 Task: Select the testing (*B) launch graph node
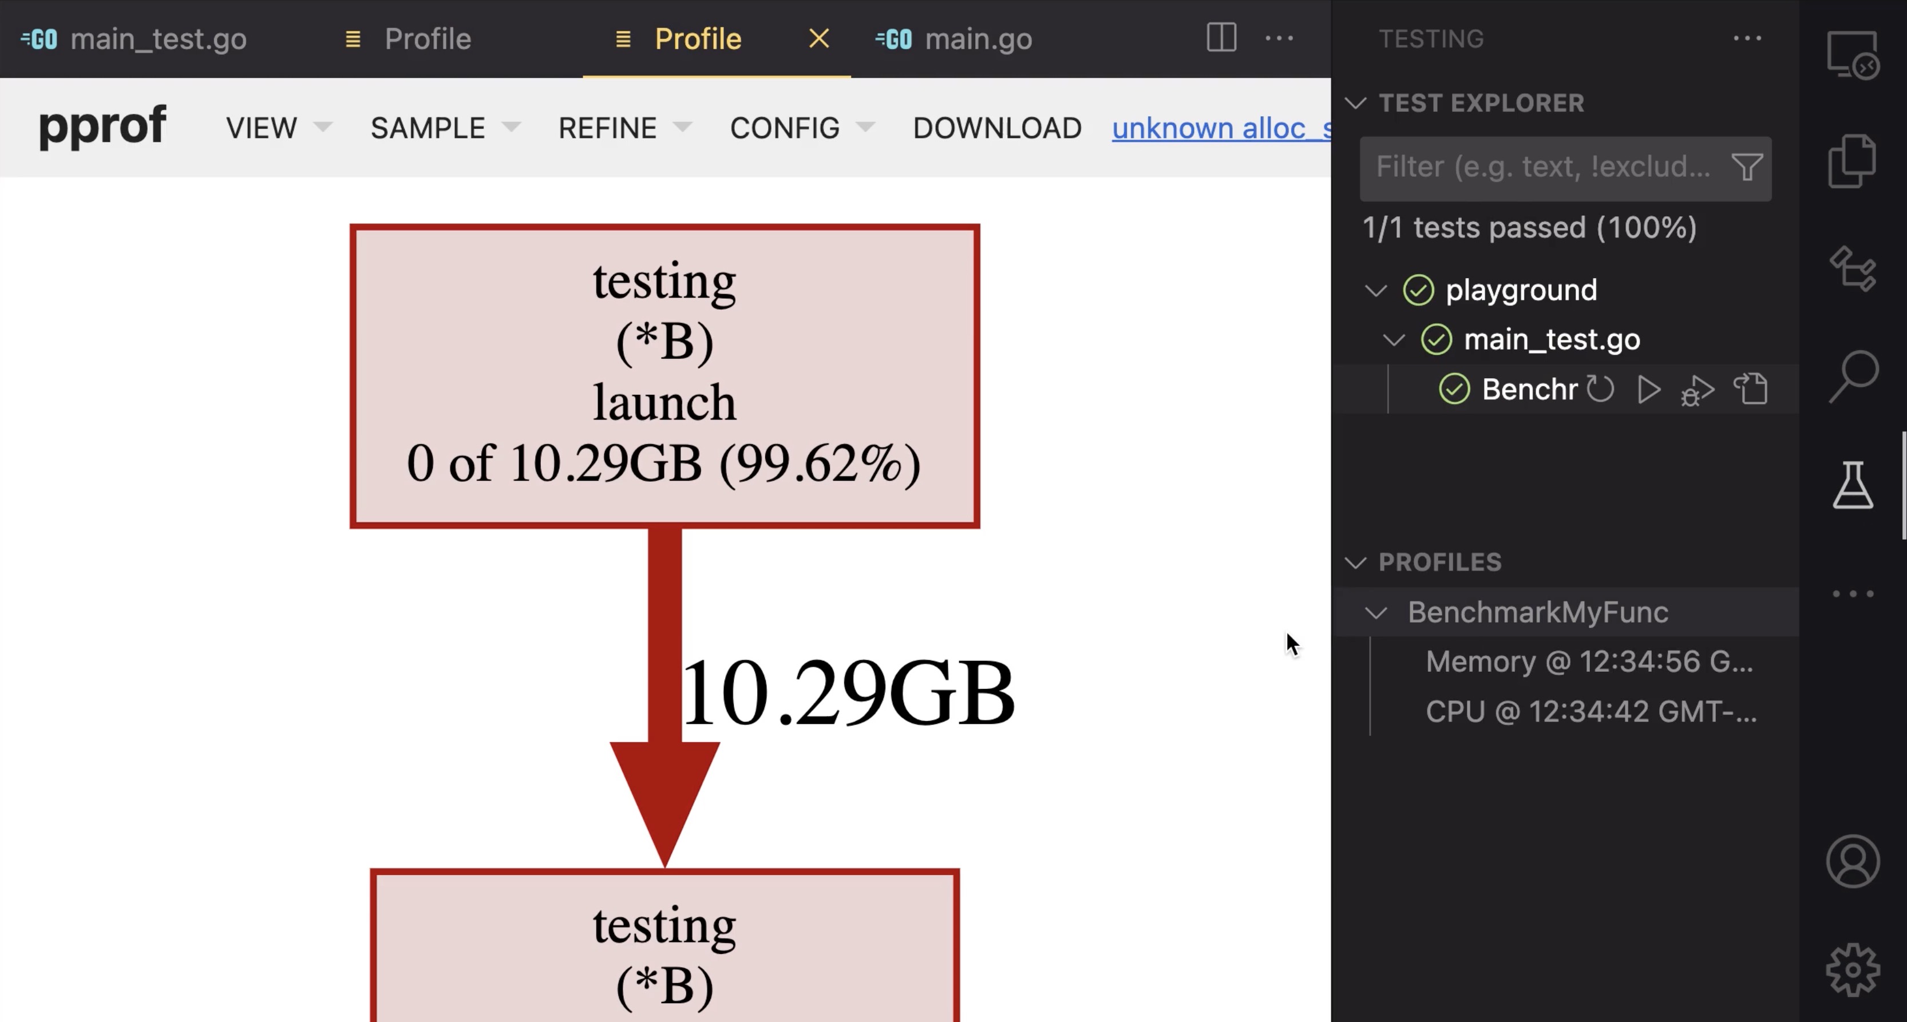click(x=665, y=376)
